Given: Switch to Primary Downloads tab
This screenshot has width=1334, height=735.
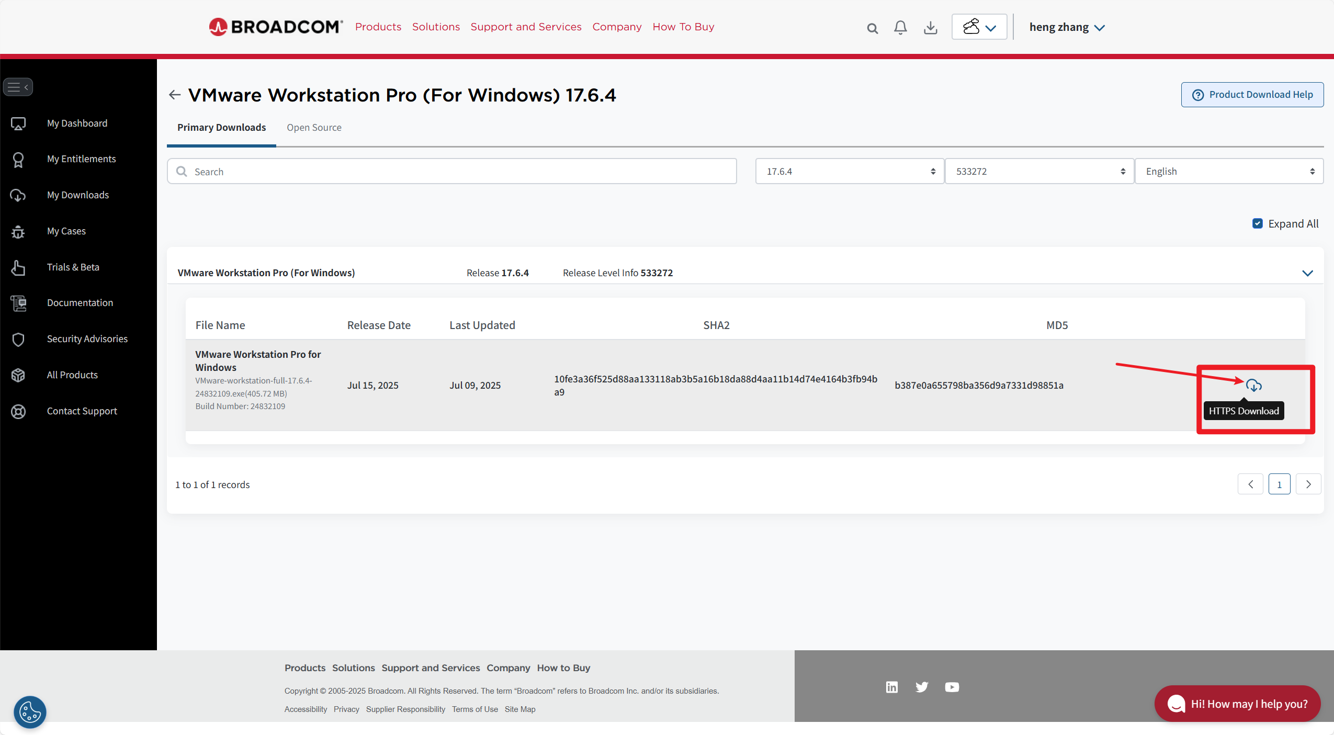Looking at the screenshot, I should click(221, 128).
